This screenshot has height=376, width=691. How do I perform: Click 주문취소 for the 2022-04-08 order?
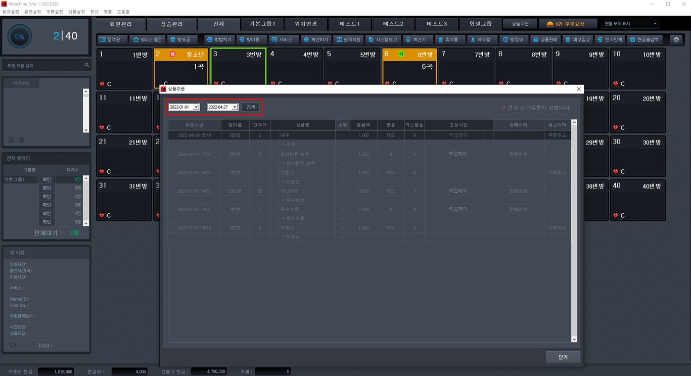557,135
